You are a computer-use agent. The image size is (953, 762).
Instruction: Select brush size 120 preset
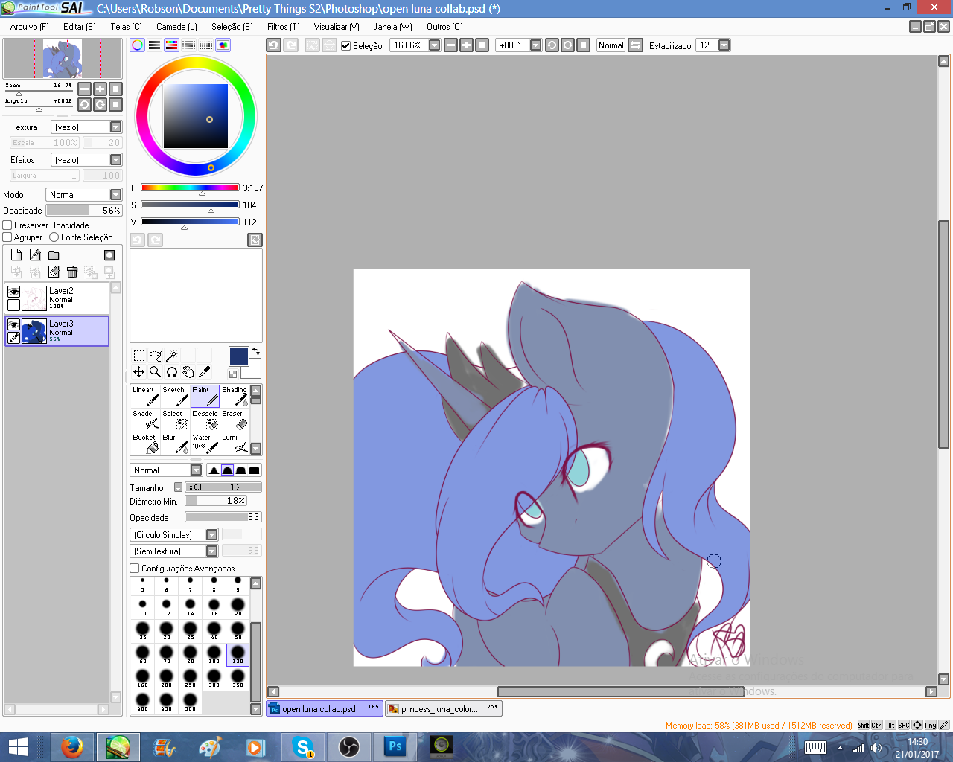pos(238,655)
